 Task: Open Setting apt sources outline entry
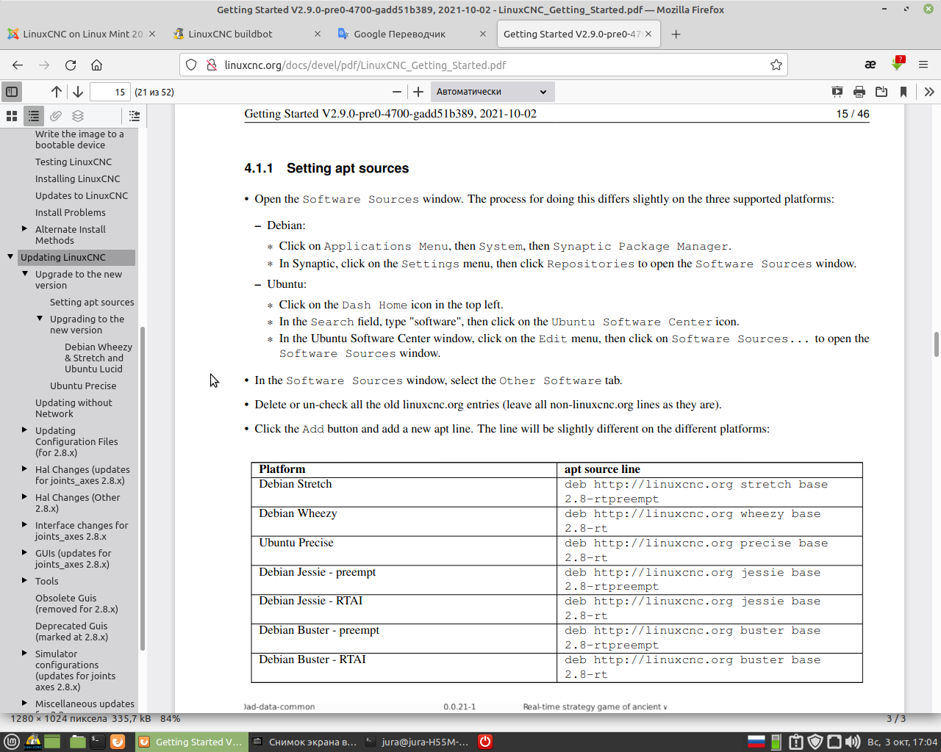click(x=92, y=303)
